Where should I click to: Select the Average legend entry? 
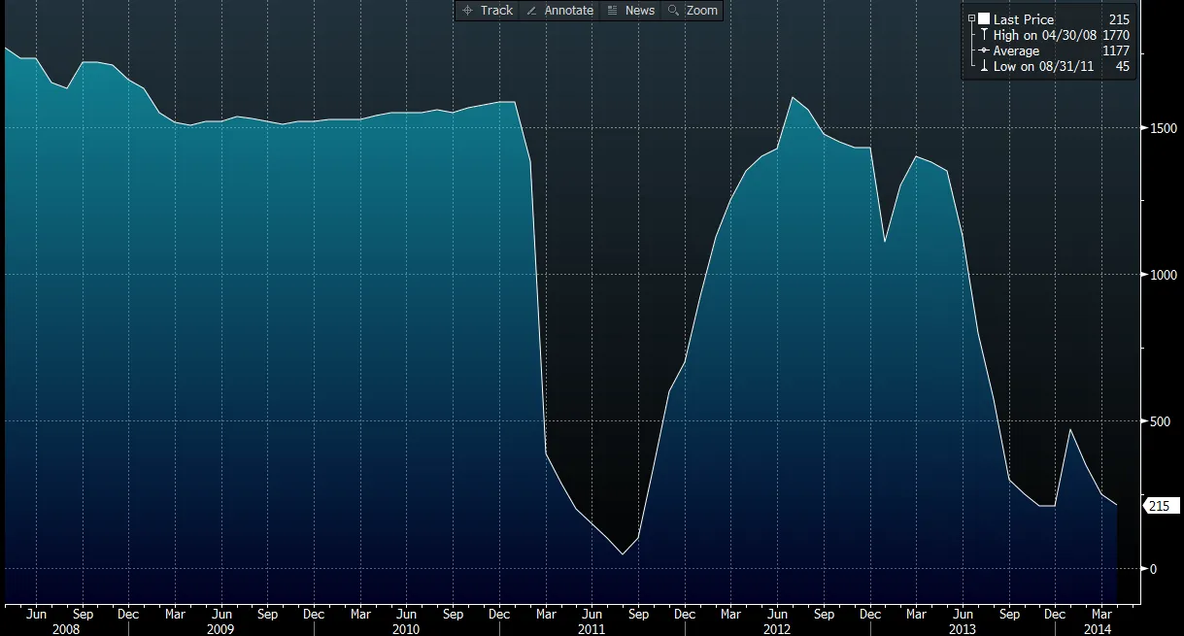pyautogui.click(x=1016, y=50)
